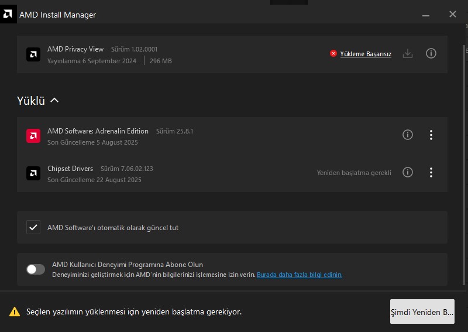Viewport: 468px width, 332px height.
Task: Enable the AMD Kullanıcı Deneyimi Programı toggle
Action: click(36, 269)
